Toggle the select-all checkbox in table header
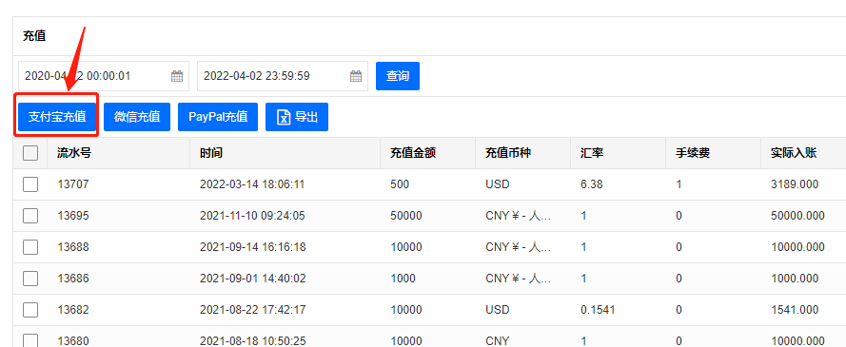The width and height of the screenshot is (846, 347). point(30,153)
